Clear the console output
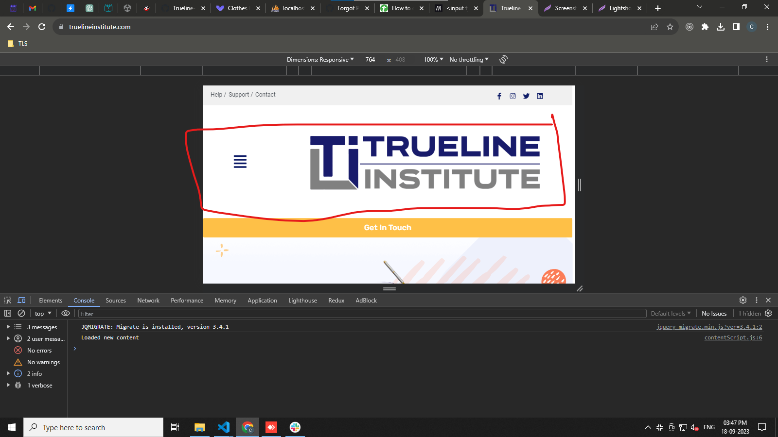Screen dimensions: 778x437 click(21, 313)
